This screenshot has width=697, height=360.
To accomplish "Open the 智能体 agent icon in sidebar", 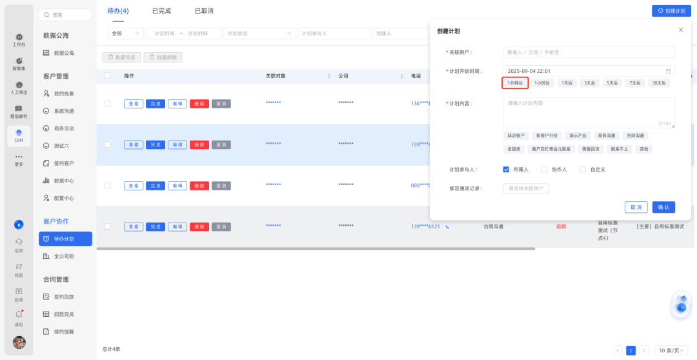I will 19,62.
